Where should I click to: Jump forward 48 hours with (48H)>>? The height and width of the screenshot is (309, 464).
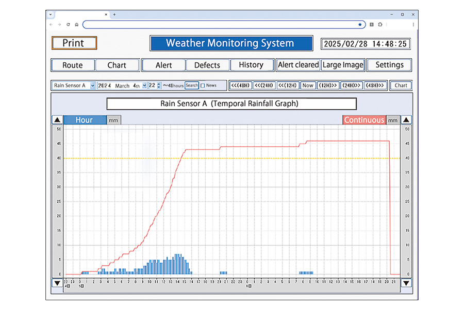point(375,85)
